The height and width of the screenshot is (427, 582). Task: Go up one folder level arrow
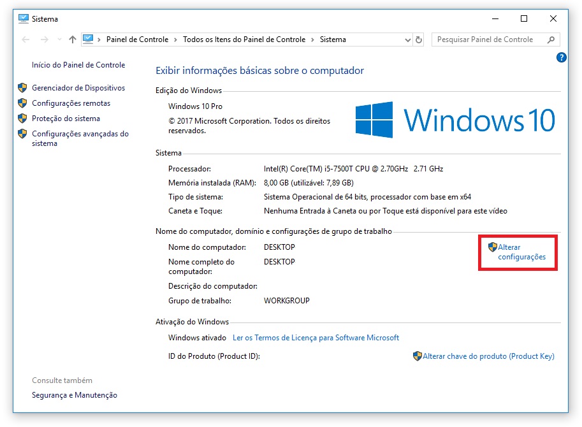click(x=73, y=40)
